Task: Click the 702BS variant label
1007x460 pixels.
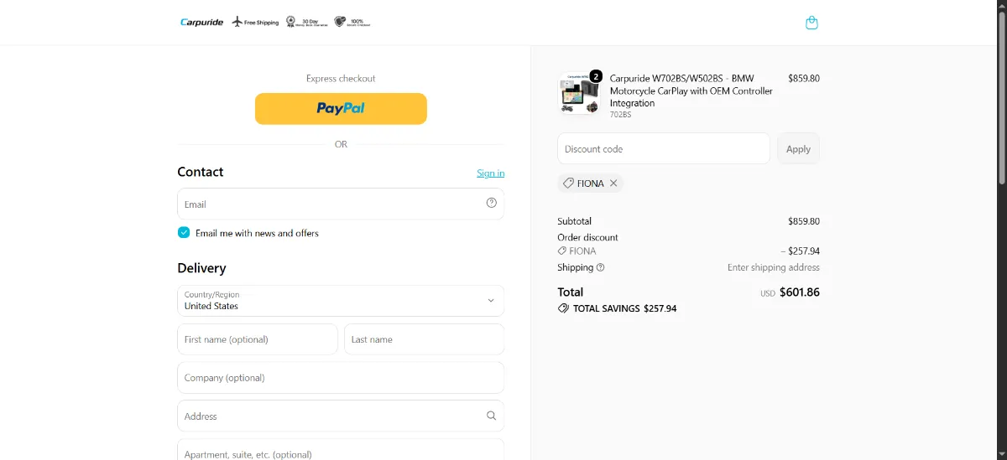Action: (x=620, y=114)
